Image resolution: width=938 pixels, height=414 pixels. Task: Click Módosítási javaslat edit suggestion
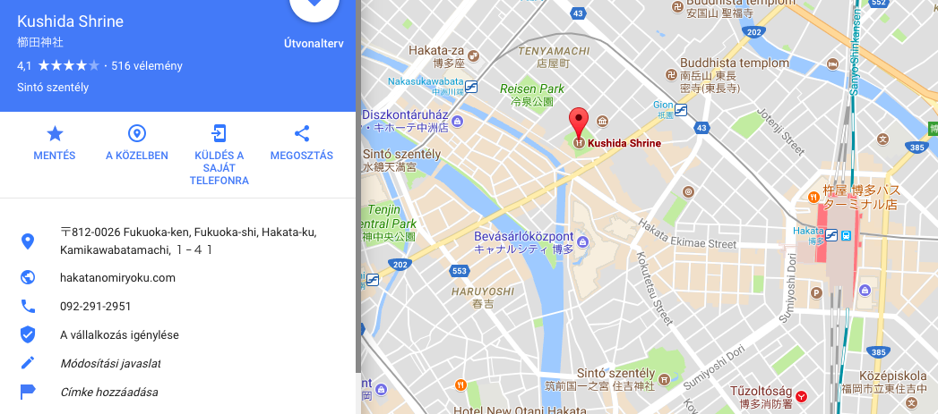click(111, 364)
